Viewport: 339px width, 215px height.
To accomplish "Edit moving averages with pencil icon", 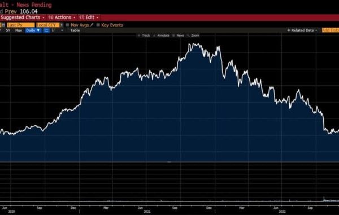I will click(x=92, y=25).
